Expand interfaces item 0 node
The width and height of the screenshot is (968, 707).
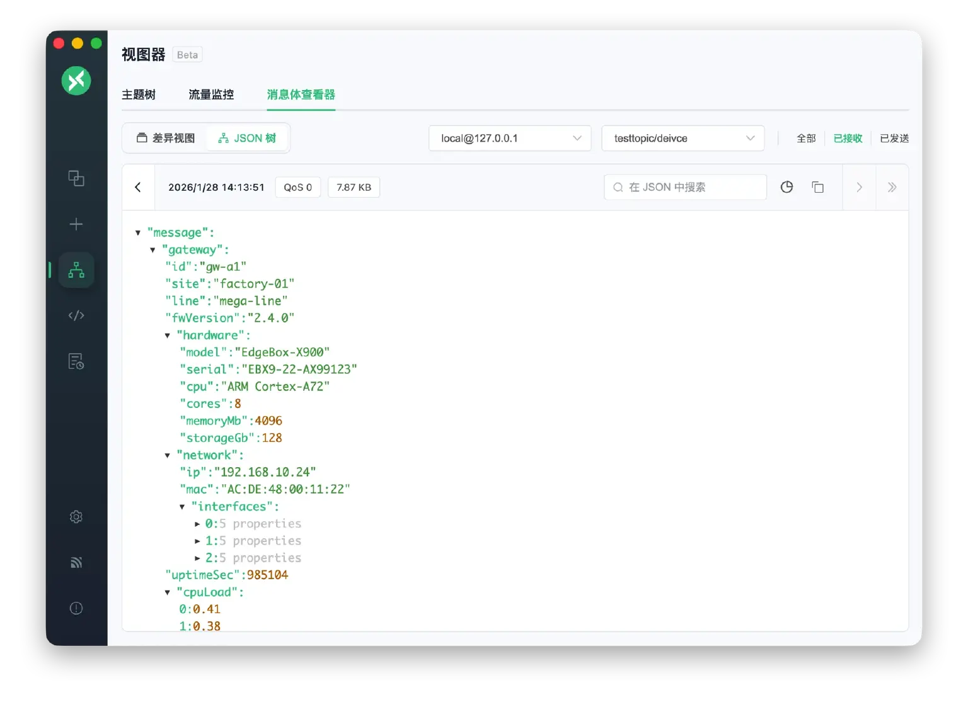coord(197,524)
